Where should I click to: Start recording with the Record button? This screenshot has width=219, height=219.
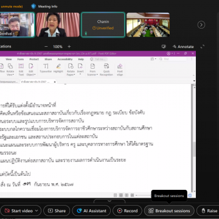tap(128, 211)
